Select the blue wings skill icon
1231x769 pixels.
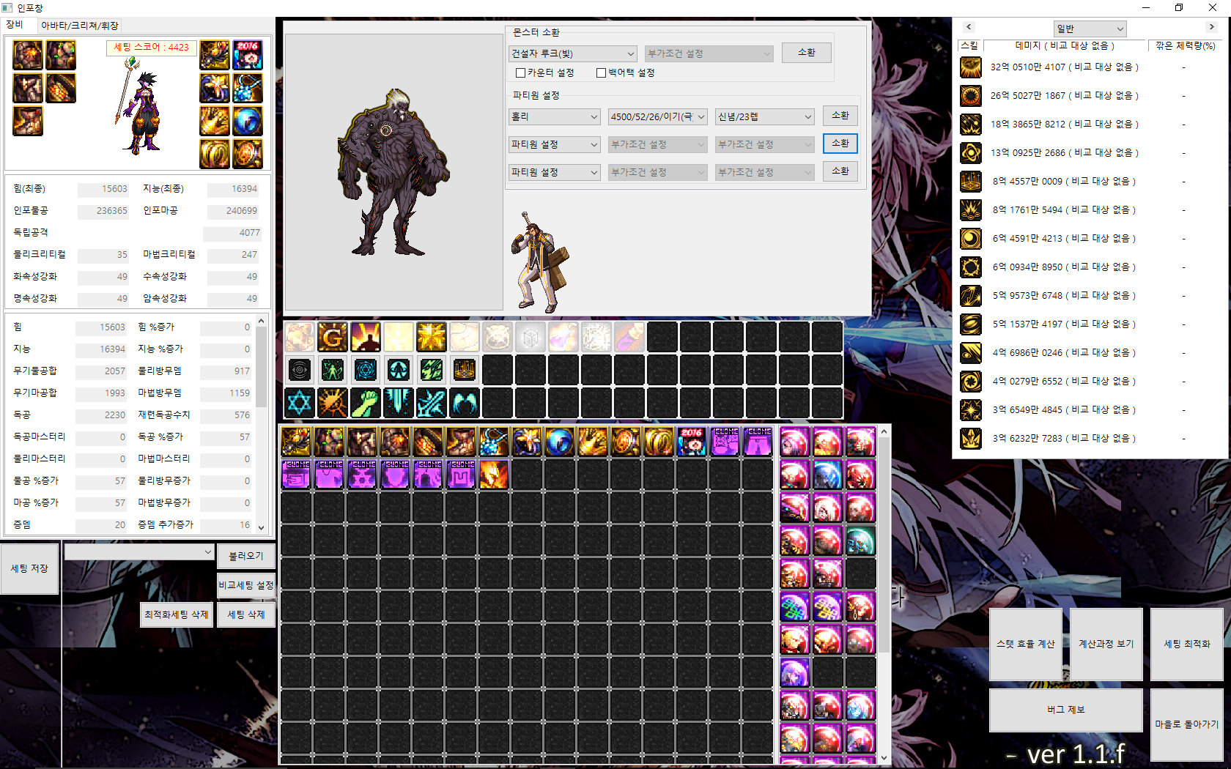coord(464,403)
